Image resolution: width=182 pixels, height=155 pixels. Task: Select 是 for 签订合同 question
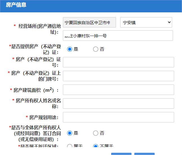70,133
